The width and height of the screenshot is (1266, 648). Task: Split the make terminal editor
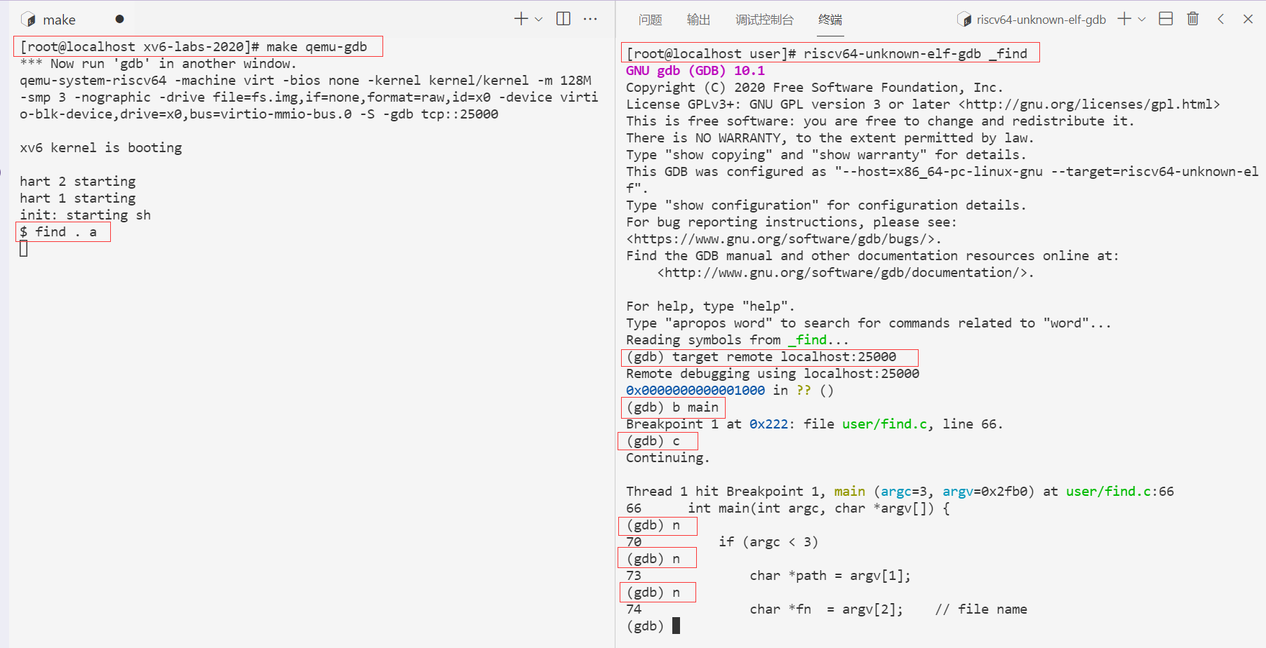click(563, 19)
